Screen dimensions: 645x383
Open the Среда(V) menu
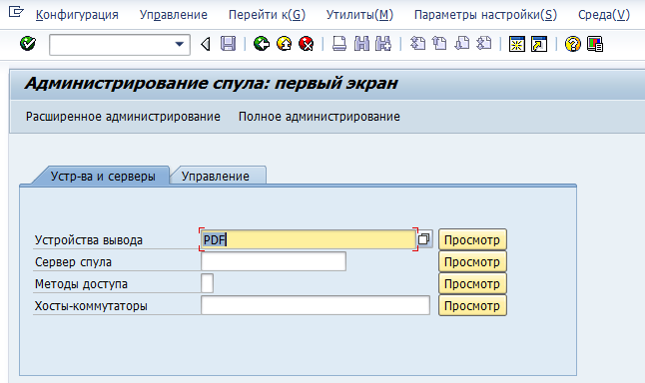coord(604,15)
